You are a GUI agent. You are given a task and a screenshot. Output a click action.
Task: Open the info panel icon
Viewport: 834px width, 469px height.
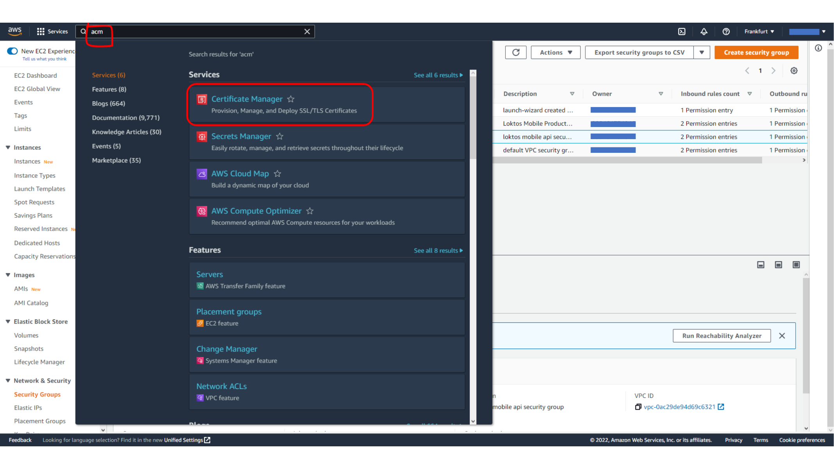818,48
